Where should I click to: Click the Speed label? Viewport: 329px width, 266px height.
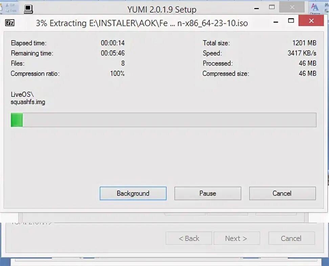(212, 53)
